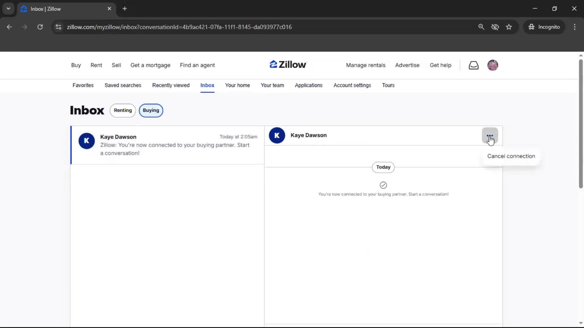Toggle the Buying filter pill
The height and width of the screenshot is (328, 584).
151,110
